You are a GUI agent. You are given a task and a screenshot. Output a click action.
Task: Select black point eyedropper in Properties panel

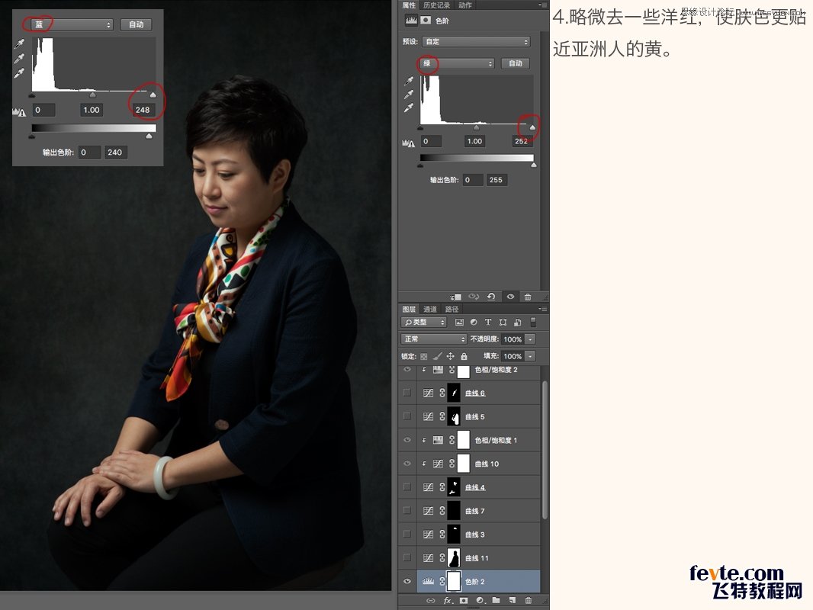coord(409,81)
